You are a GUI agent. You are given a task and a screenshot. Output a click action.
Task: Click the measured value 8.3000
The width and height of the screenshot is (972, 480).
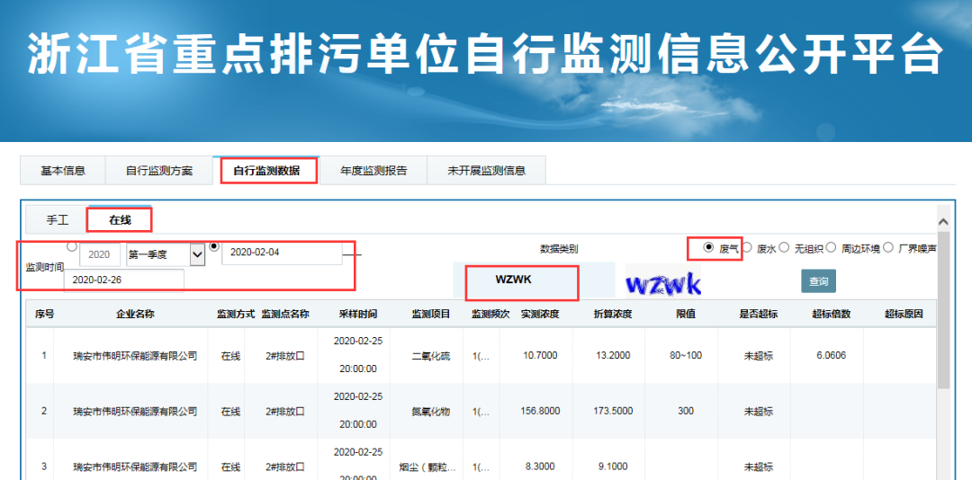540,467
